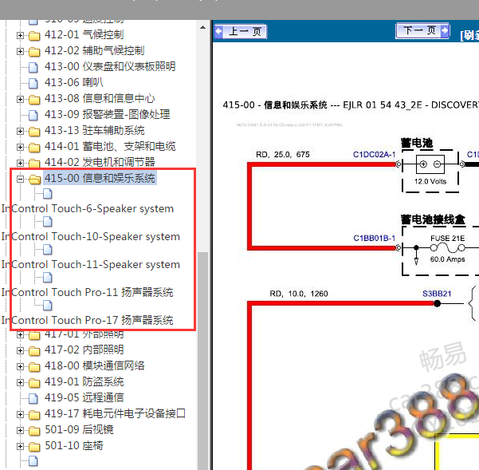The height and width of the screenshot is (470, 479).
Task: Expand the 412-02 辅助气候控制 folder
Action: pyautogui.click(x=20, y=51)
